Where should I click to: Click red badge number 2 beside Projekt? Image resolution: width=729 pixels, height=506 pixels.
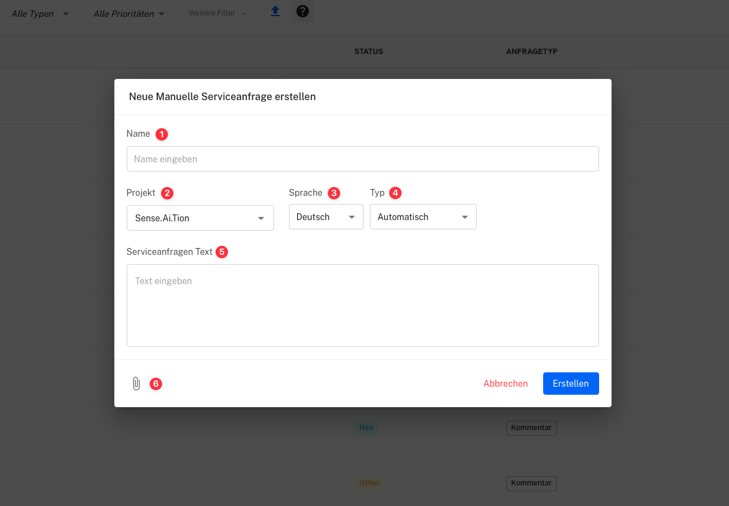pyautogui.click(x=167, y=193)
